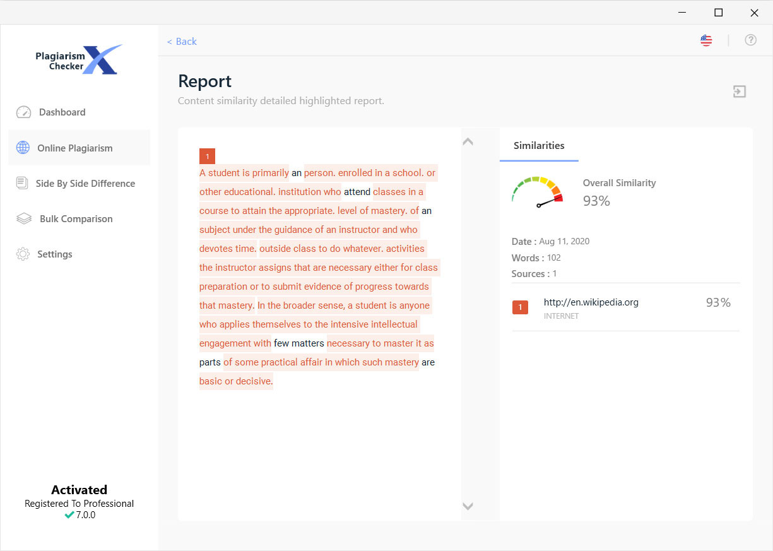Open the Dashboard panel
Image resolution: width=773 pixels, height=551 pixels.
[x=61, y=112]
